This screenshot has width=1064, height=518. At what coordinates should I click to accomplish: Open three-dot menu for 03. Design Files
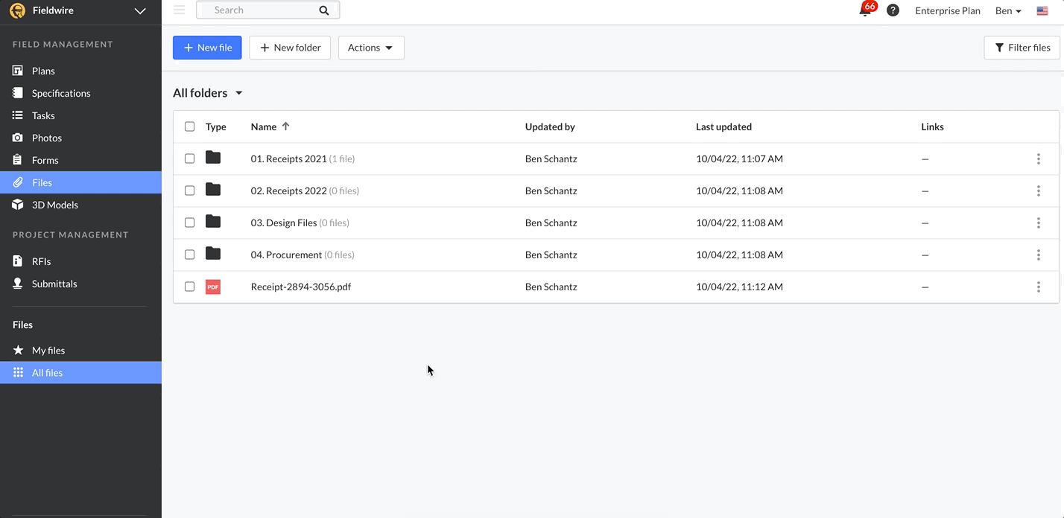[1038, 223]
